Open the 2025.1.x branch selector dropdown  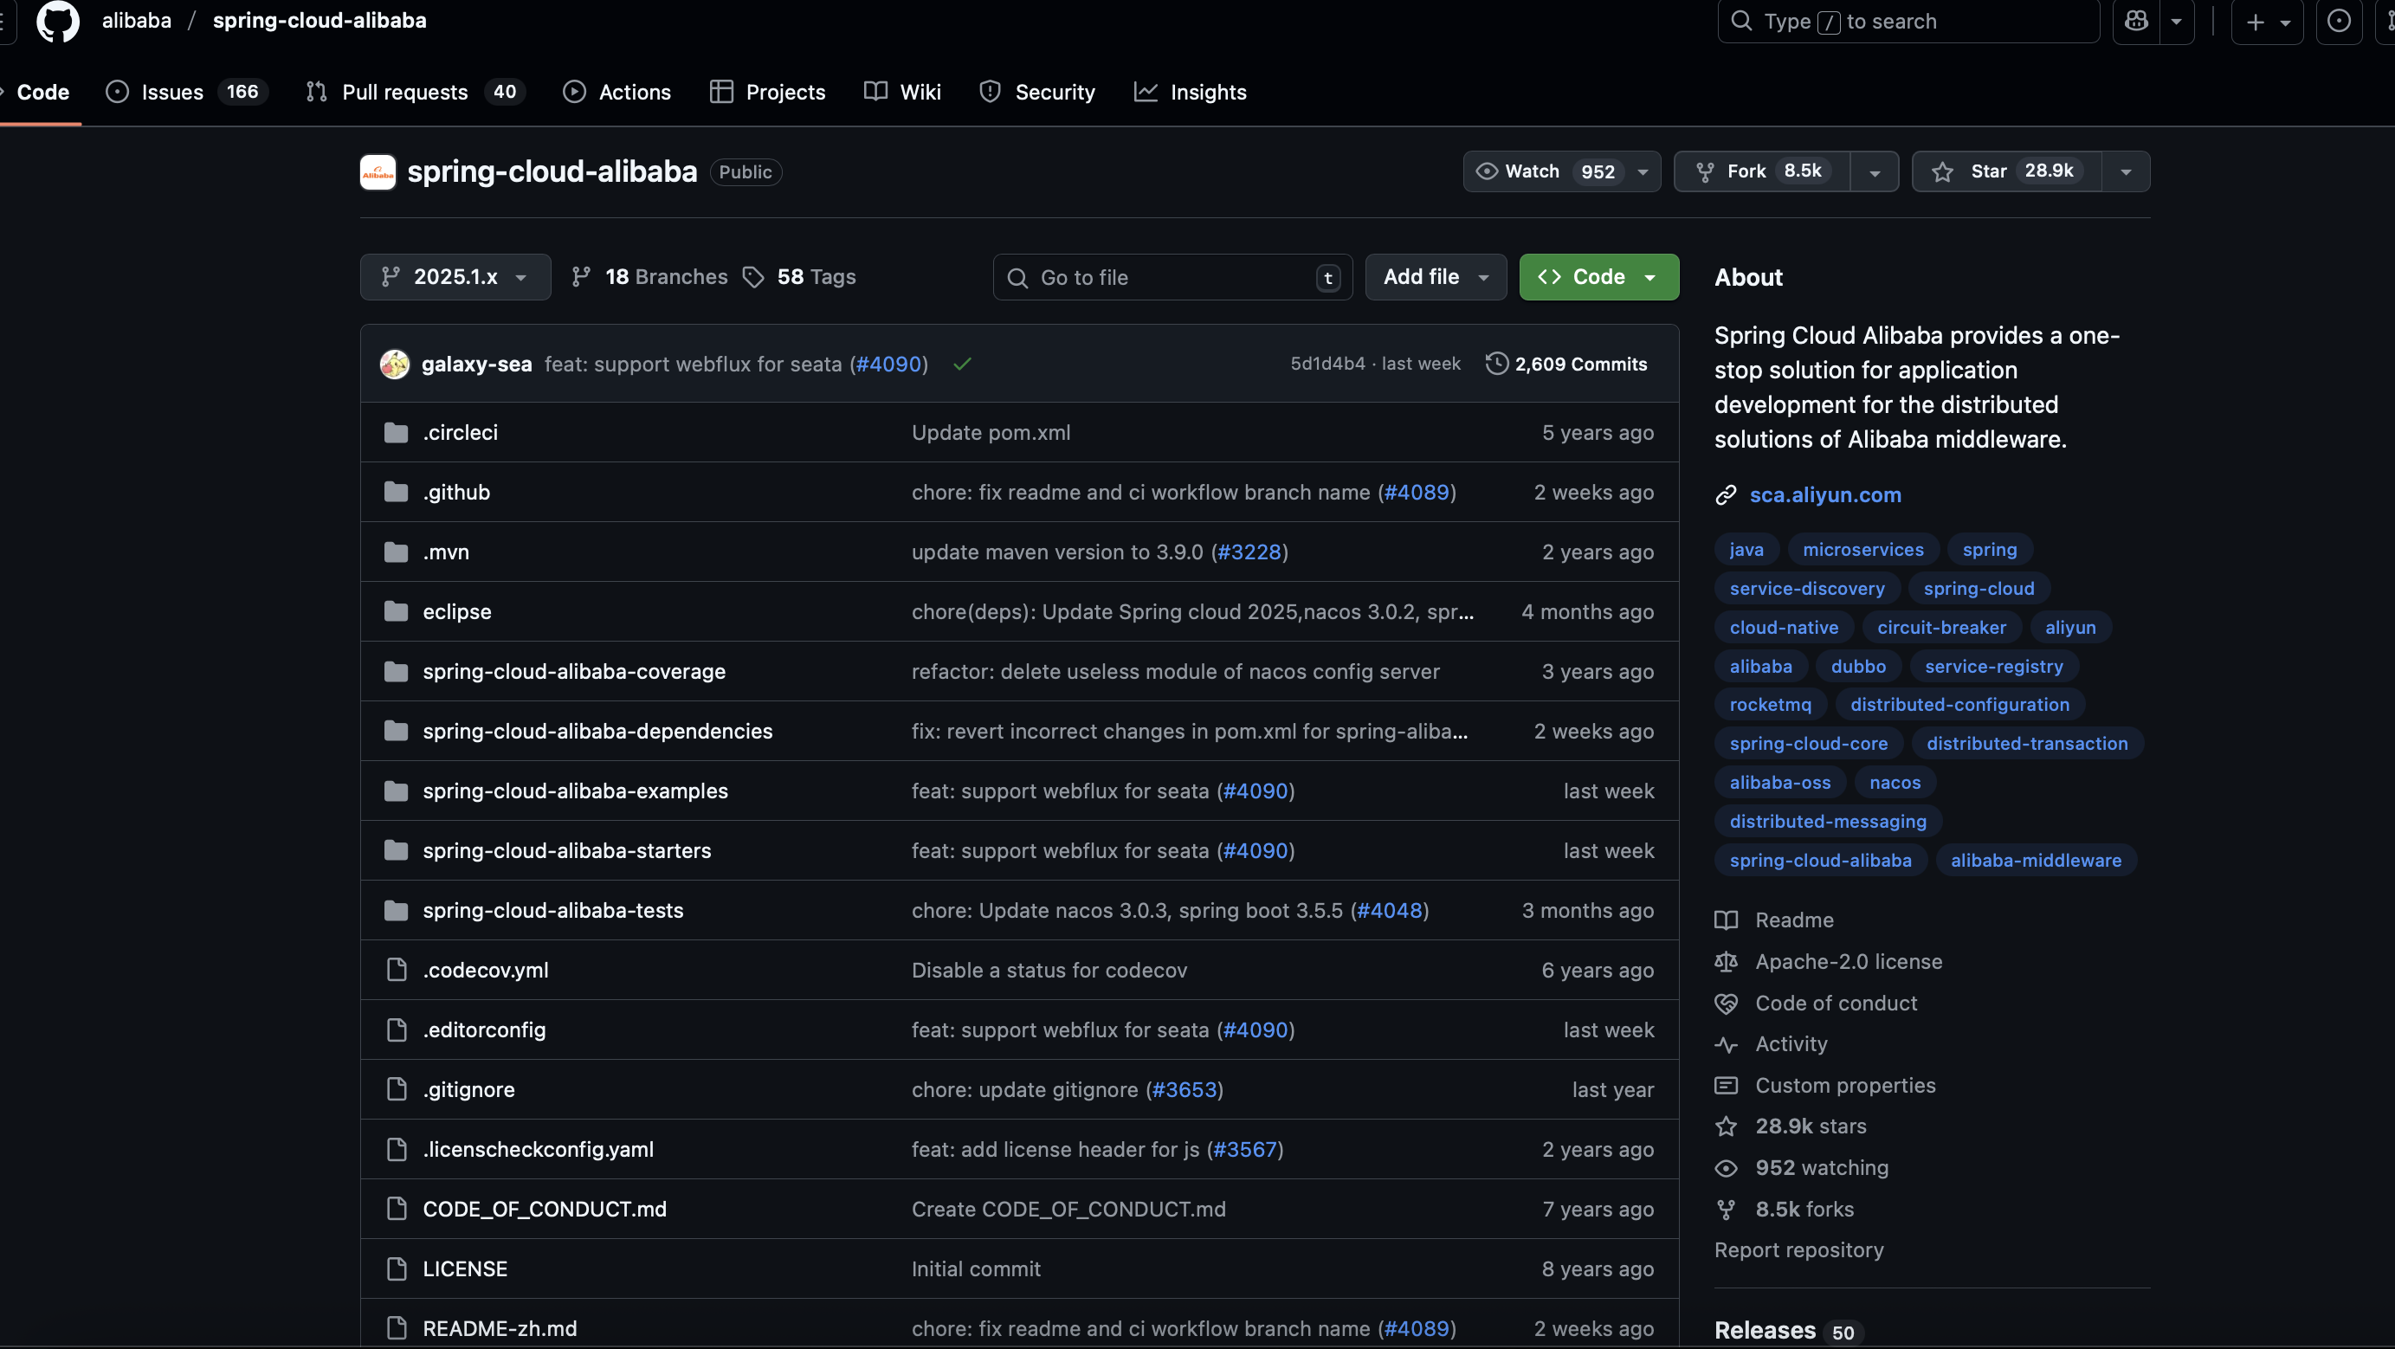tap(455, 277)
